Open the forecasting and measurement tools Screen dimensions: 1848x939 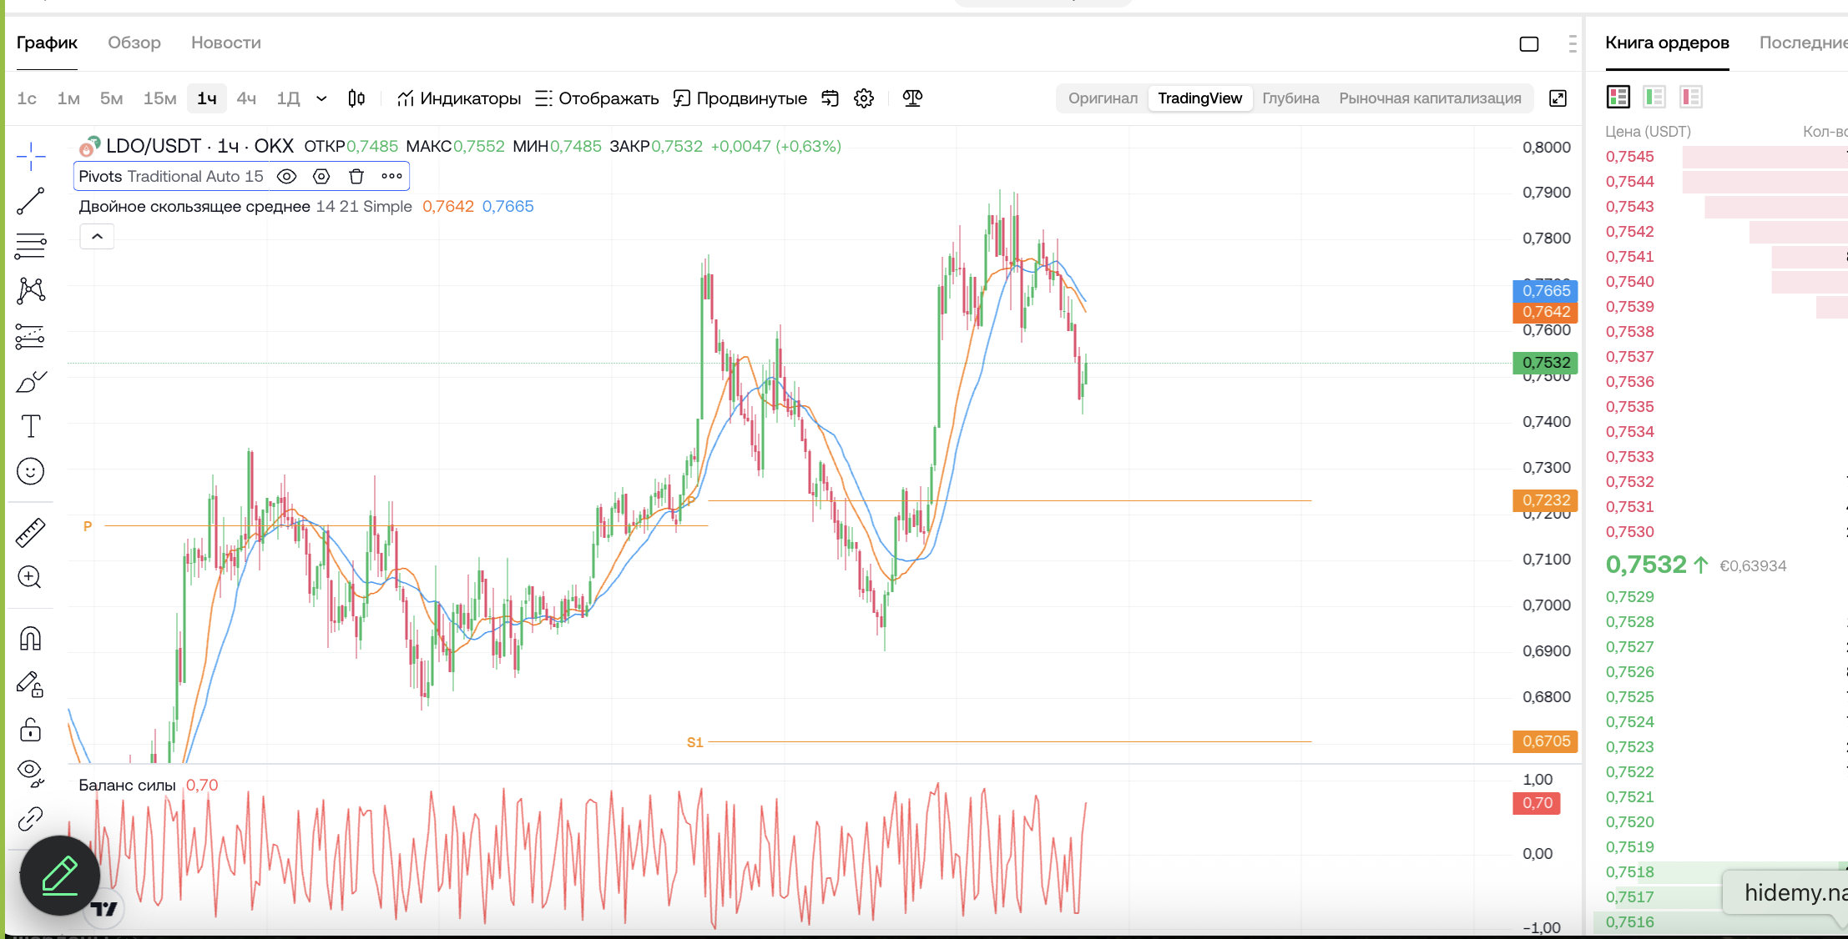(31, 336)
